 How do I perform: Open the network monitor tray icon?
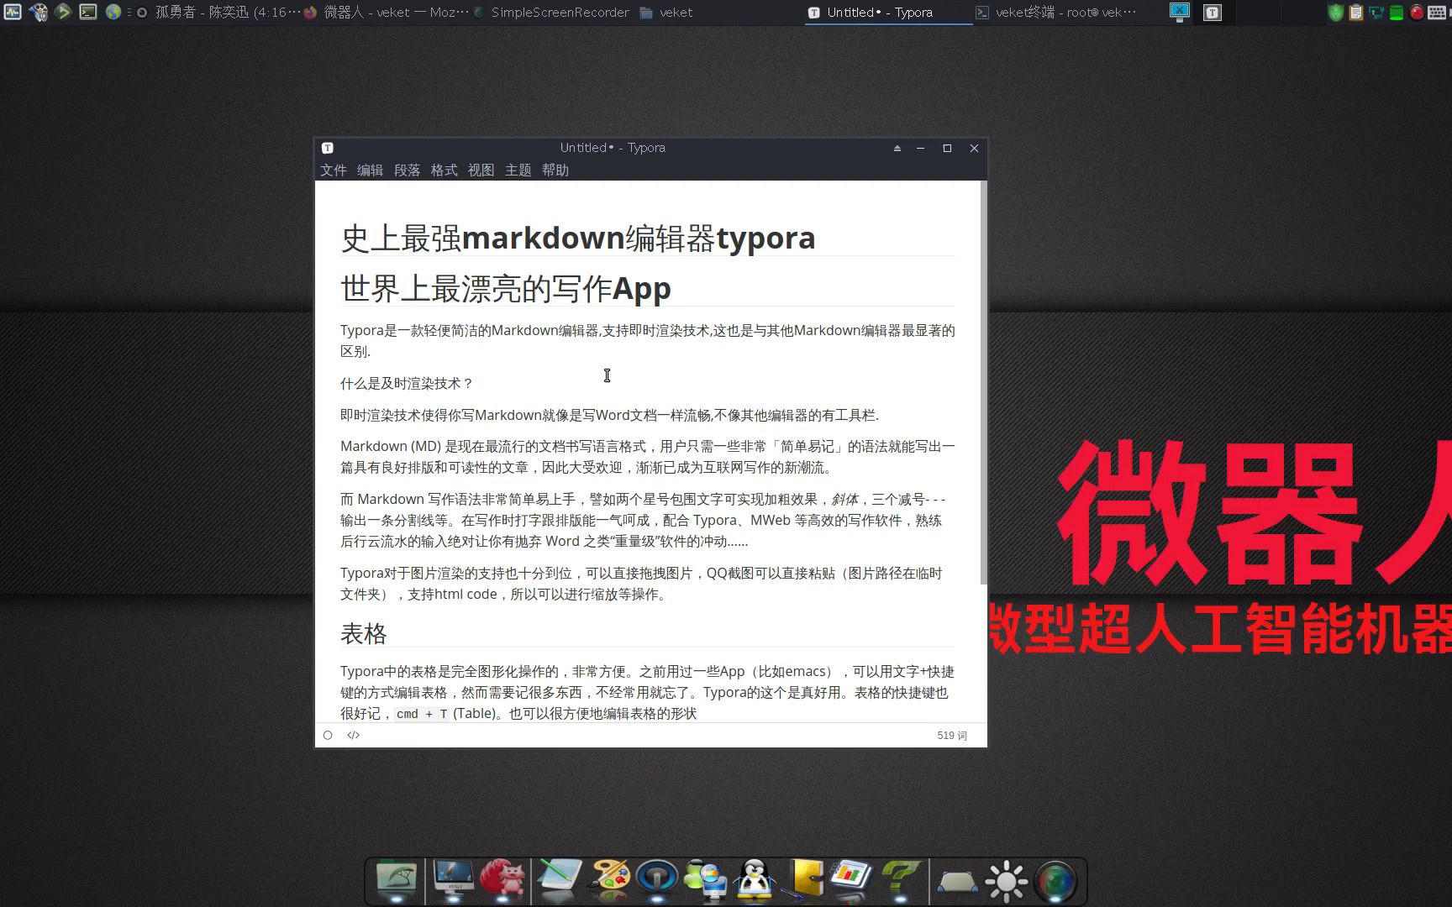click(1376, 13)
